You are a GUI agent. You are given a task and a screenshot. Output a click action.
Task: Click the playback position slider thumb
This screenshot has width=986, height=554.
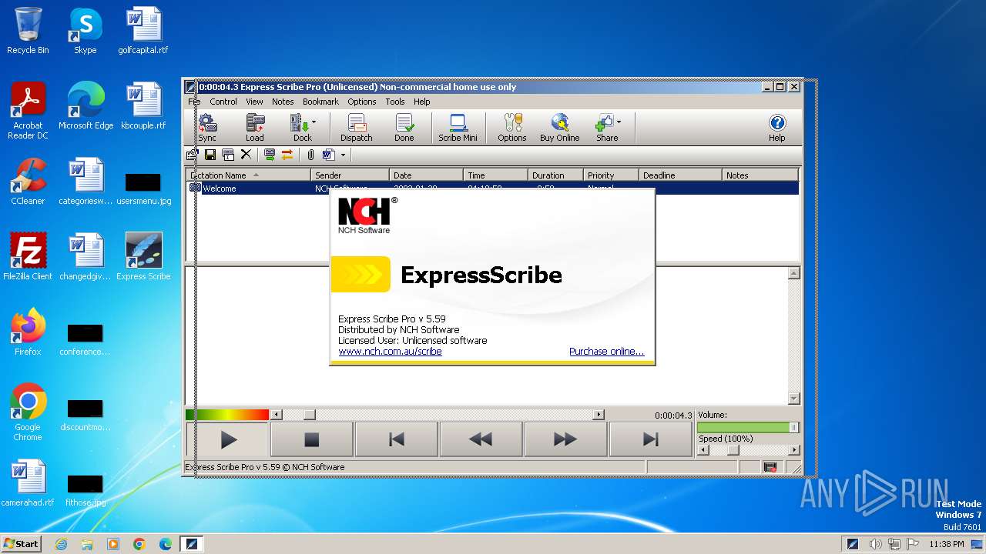(x=309, y=415)
